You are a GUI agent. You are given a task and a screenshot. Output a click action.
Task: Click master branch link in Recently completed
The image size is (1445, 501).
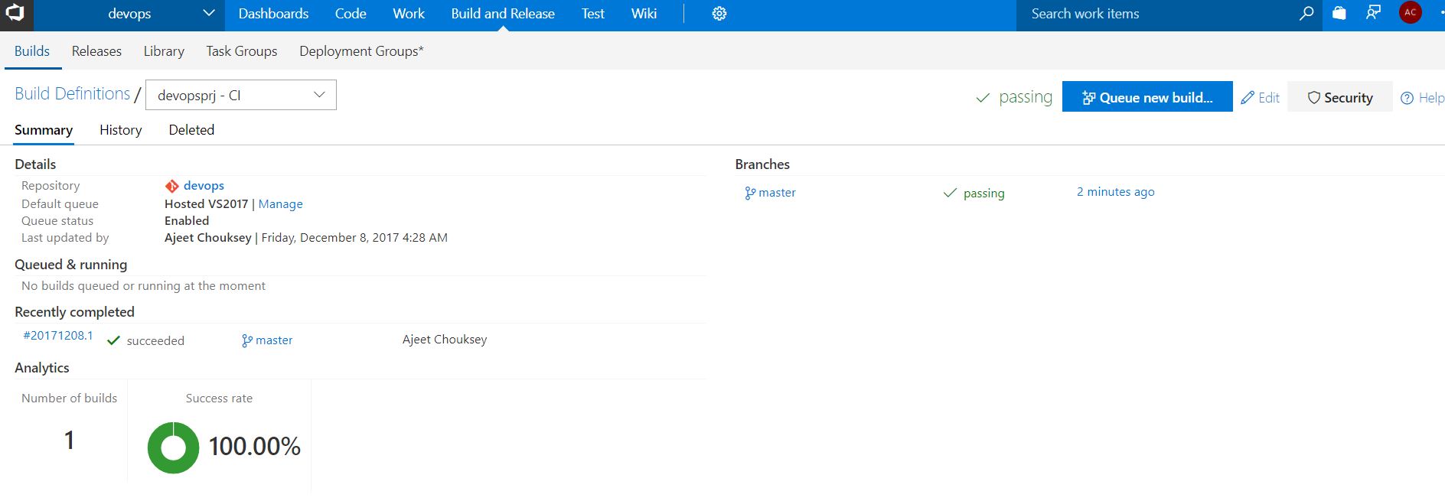pos(274,340)
